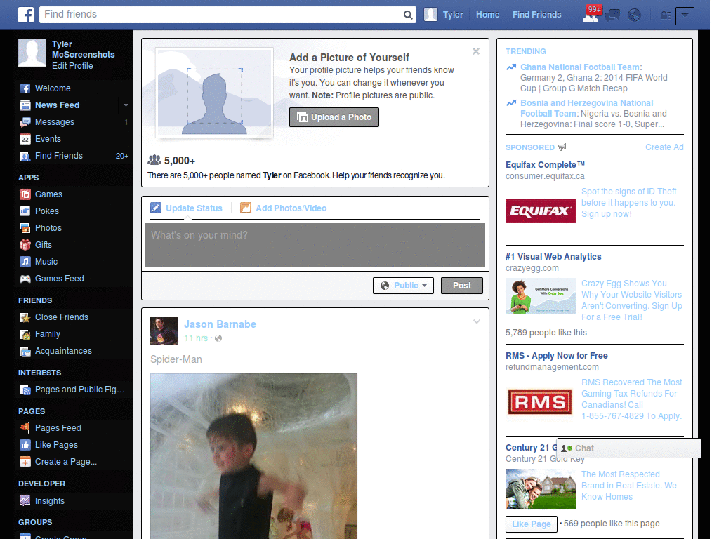Open the notifications globe icon

(634, 15)
